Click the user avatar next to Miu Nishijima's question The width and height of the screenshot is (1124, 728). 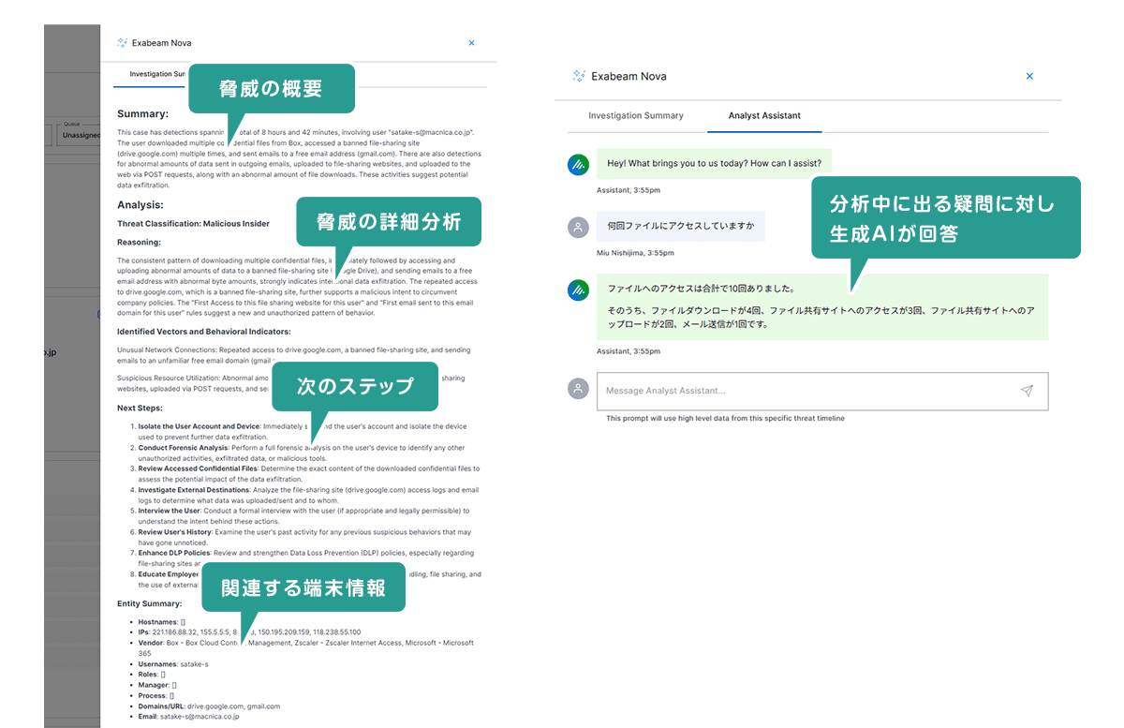pyautogui.click(x=578, y=227)
